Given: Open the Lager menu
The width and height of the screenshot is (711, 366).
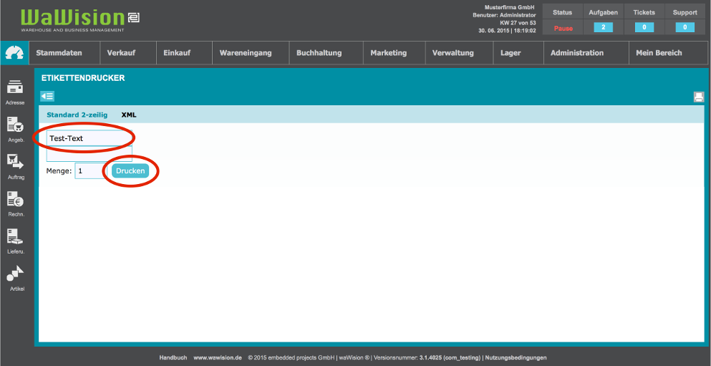Looking at the screenshot, I should [x=511, y=53].
